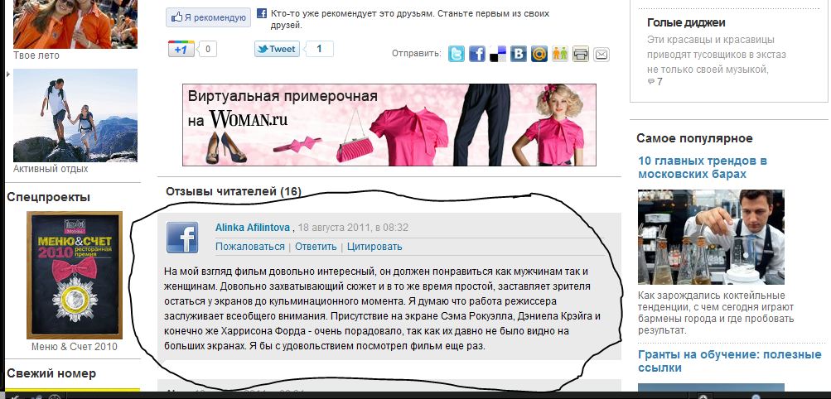Click Пожаловаться on the comment
Screen dimensions: 831x399
(x=250, y=247)
